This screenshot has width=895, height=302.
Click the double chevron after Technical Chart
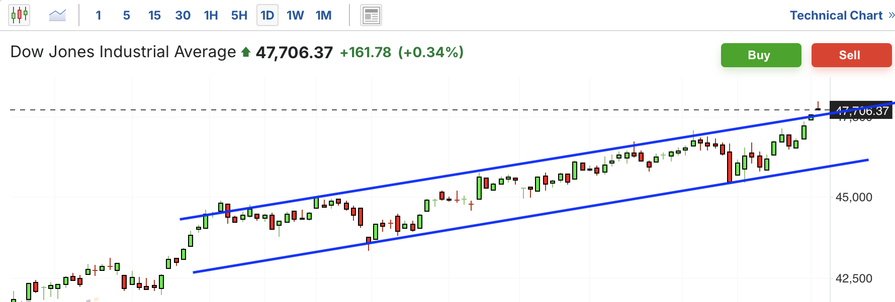tap(891, 16)
